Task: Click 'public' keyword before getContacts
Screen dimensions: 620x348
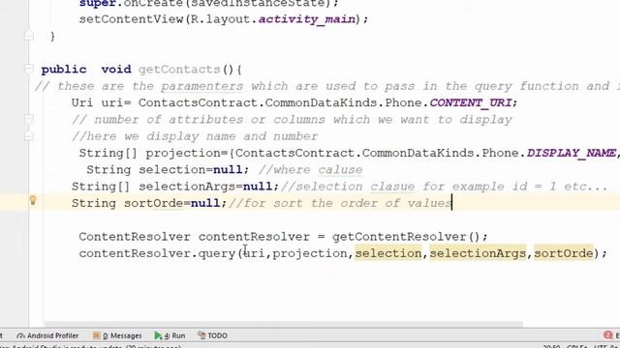Action: (x=63, y=70)
